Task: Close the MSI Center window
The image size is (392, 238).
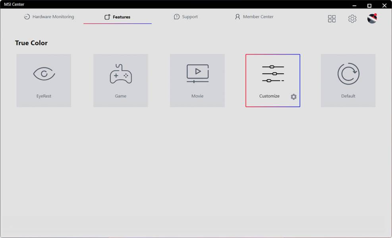Action: (384, 6)
